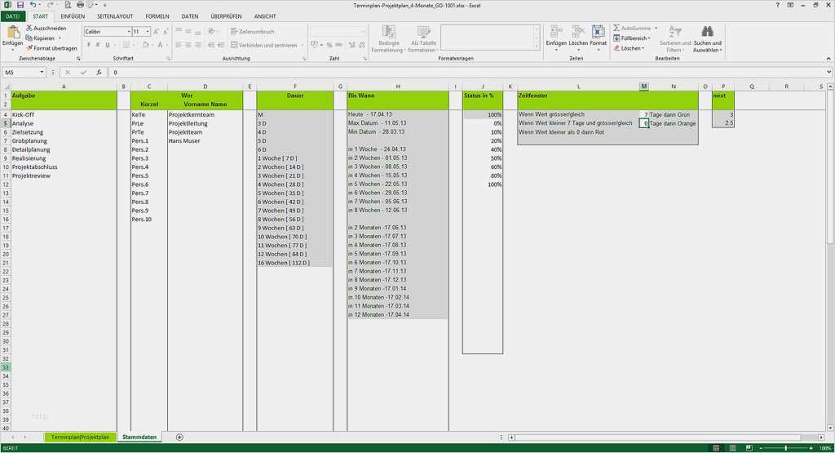Click the horizontal scrollbar right arrow

pos(821,437)
